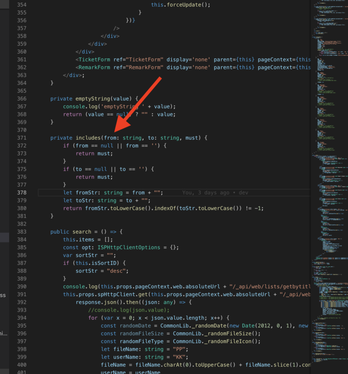Click on 'ISPHttpClientOptions' type reference

[x=129, y=248]
